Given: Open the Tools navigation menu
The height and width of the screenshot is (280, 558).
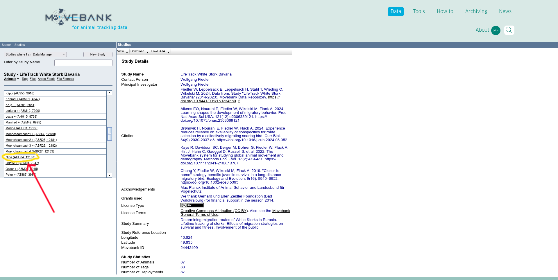Looking at the screenshot, I should click(x=419, y=11).
